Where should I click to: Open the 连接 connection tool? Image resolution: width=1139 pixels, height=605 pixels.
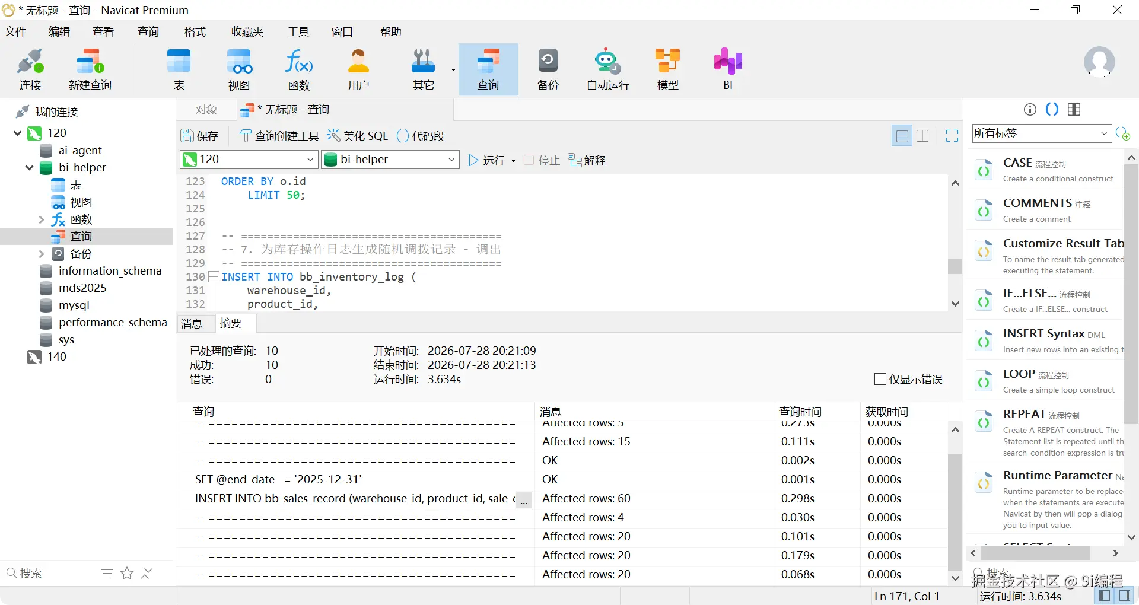(x=30, y=69)
